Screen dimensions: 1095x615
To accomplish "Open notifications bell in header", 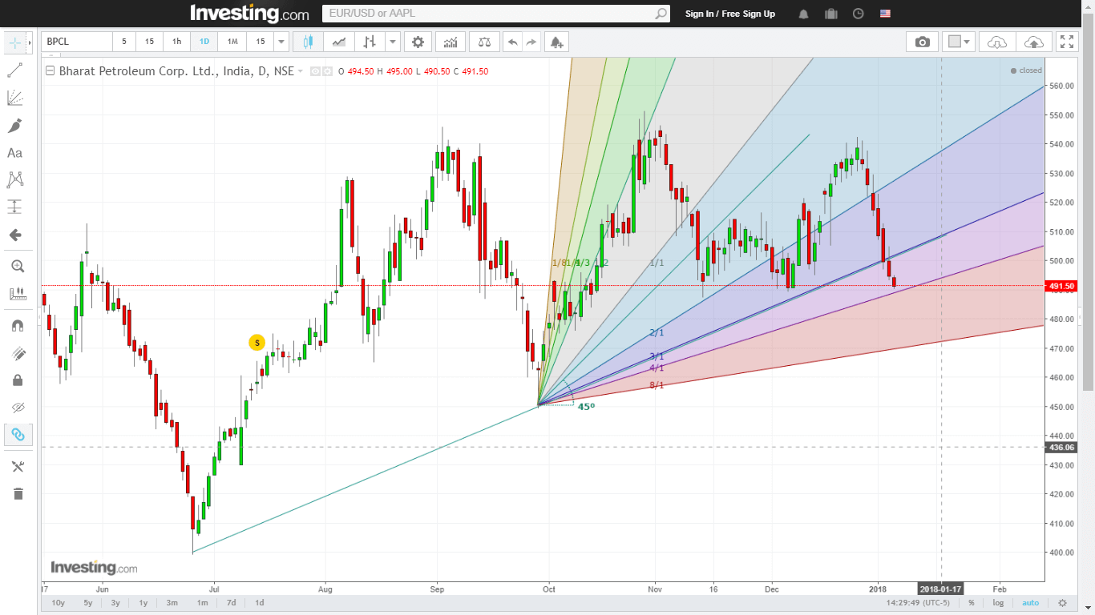I will (803, 14).
